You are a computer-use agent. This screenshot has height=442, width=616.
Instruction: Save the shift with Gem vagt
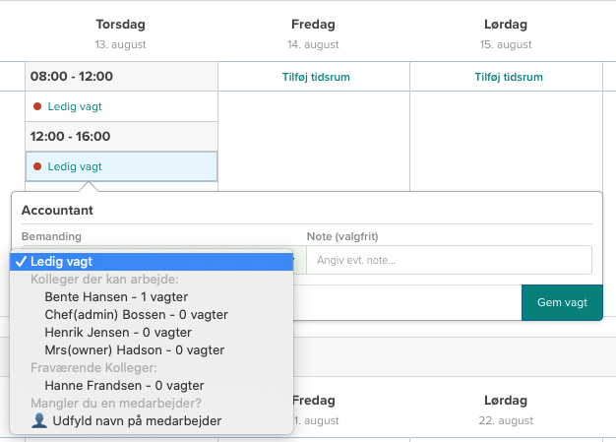(561, 302)
